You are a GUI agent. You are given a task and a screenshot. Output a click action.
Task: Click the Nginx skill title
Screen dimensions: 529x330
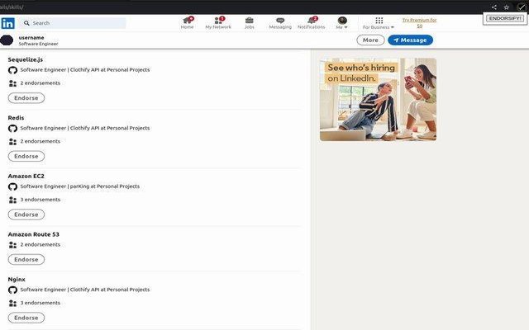[x=17, y=279]
